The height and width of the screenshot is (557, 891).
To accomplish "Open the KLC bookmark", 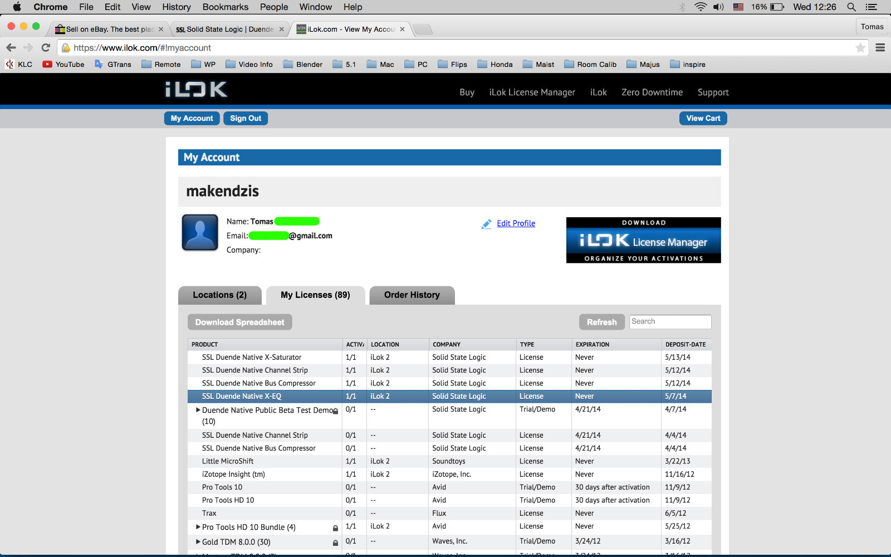I will (19, 64).
